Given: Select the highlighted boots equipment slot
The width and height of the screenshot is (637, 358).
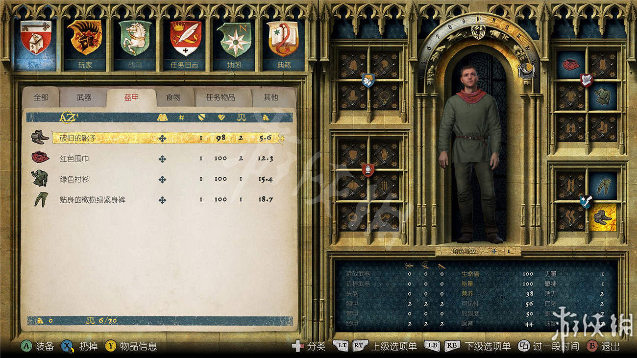Looking at the screenshot, I should click(602, 216).
